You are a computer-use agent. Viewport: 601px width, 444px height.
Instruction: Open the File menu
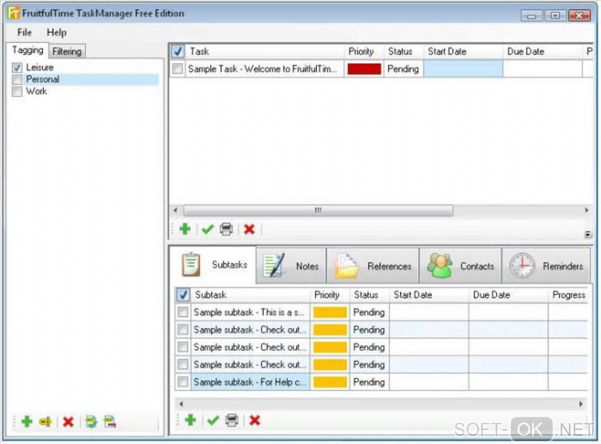tap(24, 32)
